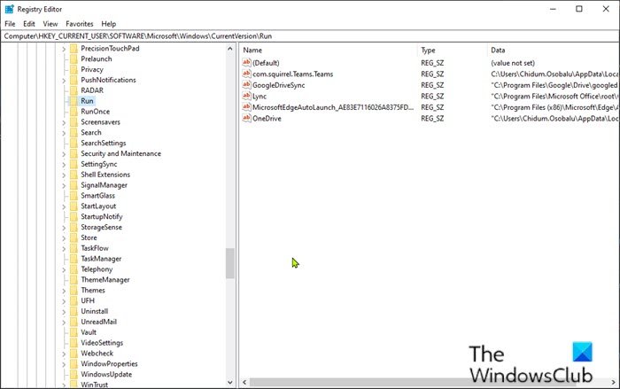
Task: Click the folder icon of Screensavers key
Action: tap(74, 122)
